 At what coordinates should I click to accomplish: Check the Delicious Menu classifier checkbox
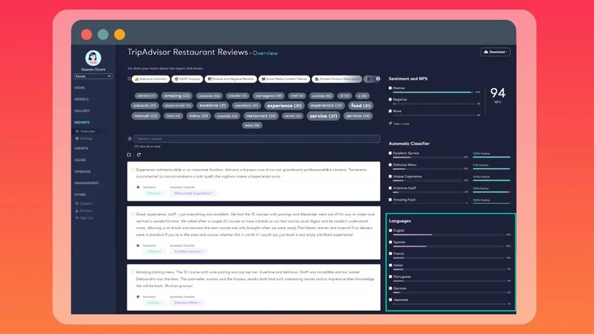[x=390, y=165]
